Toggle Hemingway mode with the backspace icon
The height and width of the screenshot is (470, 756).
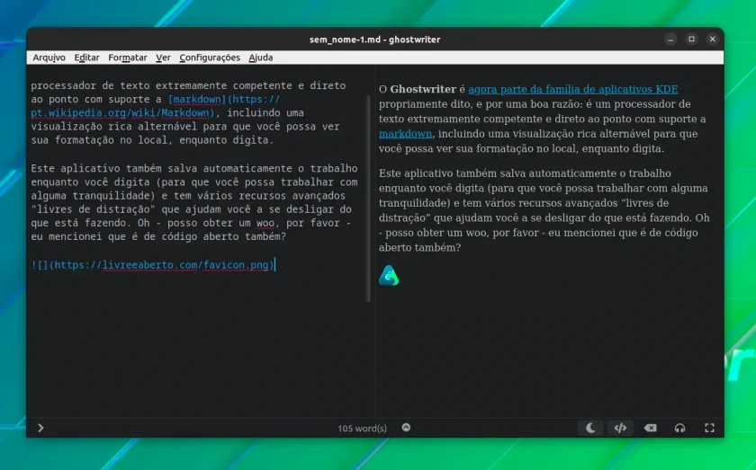(x=650, y=428)
